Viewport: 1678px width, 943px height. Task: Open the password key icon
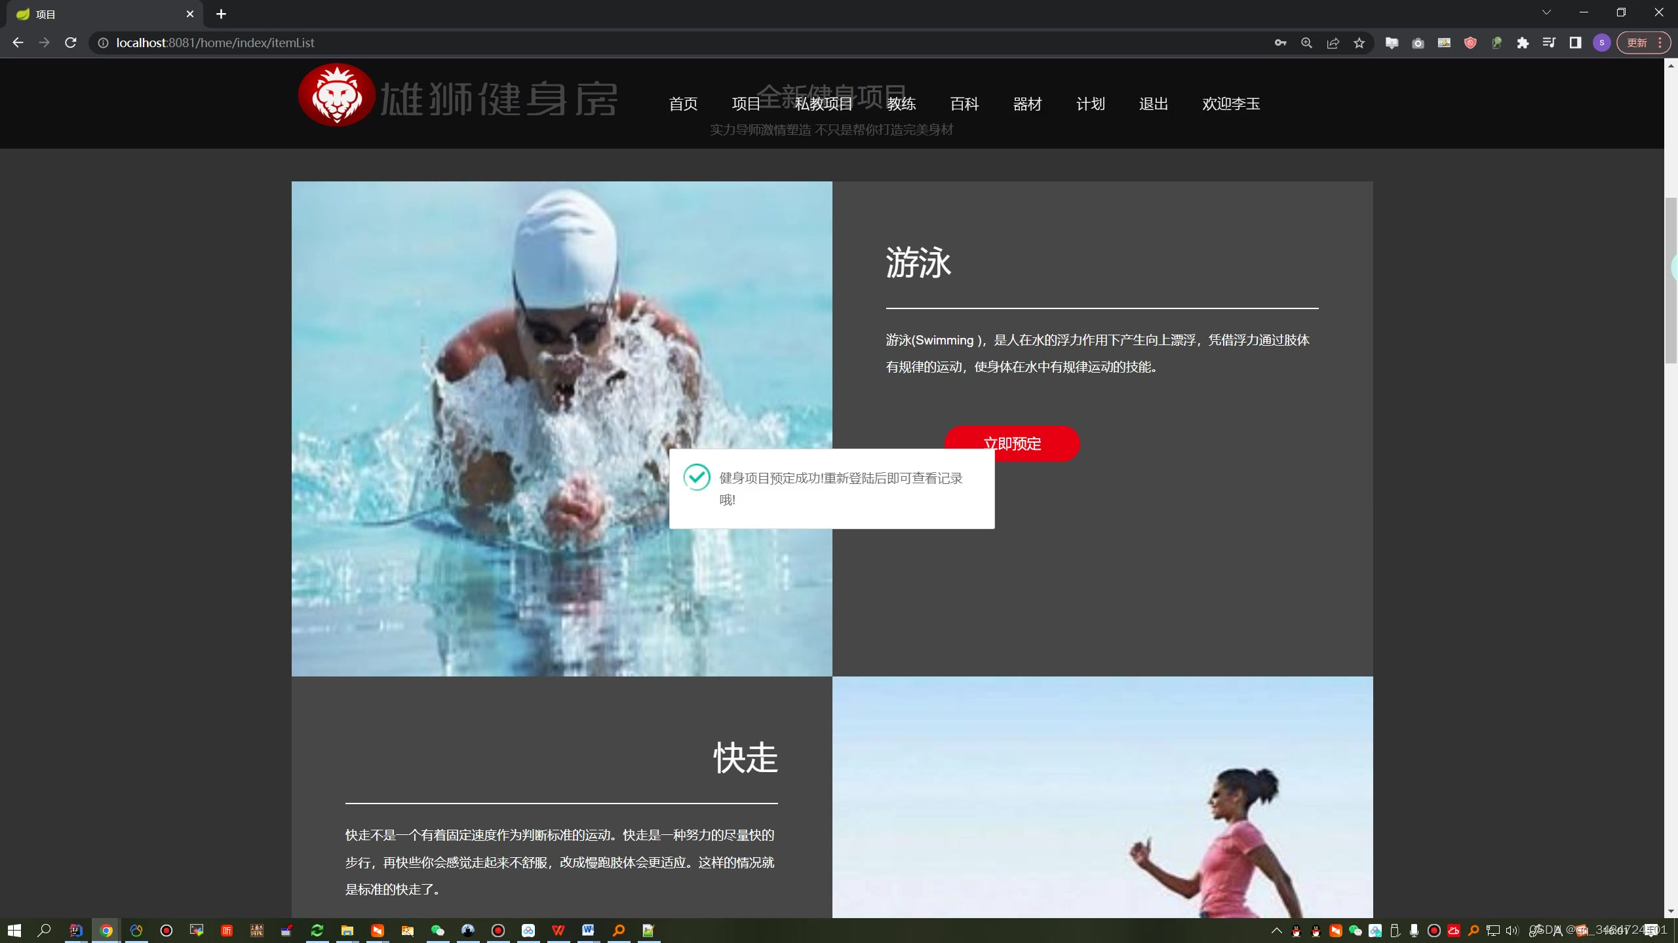click(x=1280, y=43)
